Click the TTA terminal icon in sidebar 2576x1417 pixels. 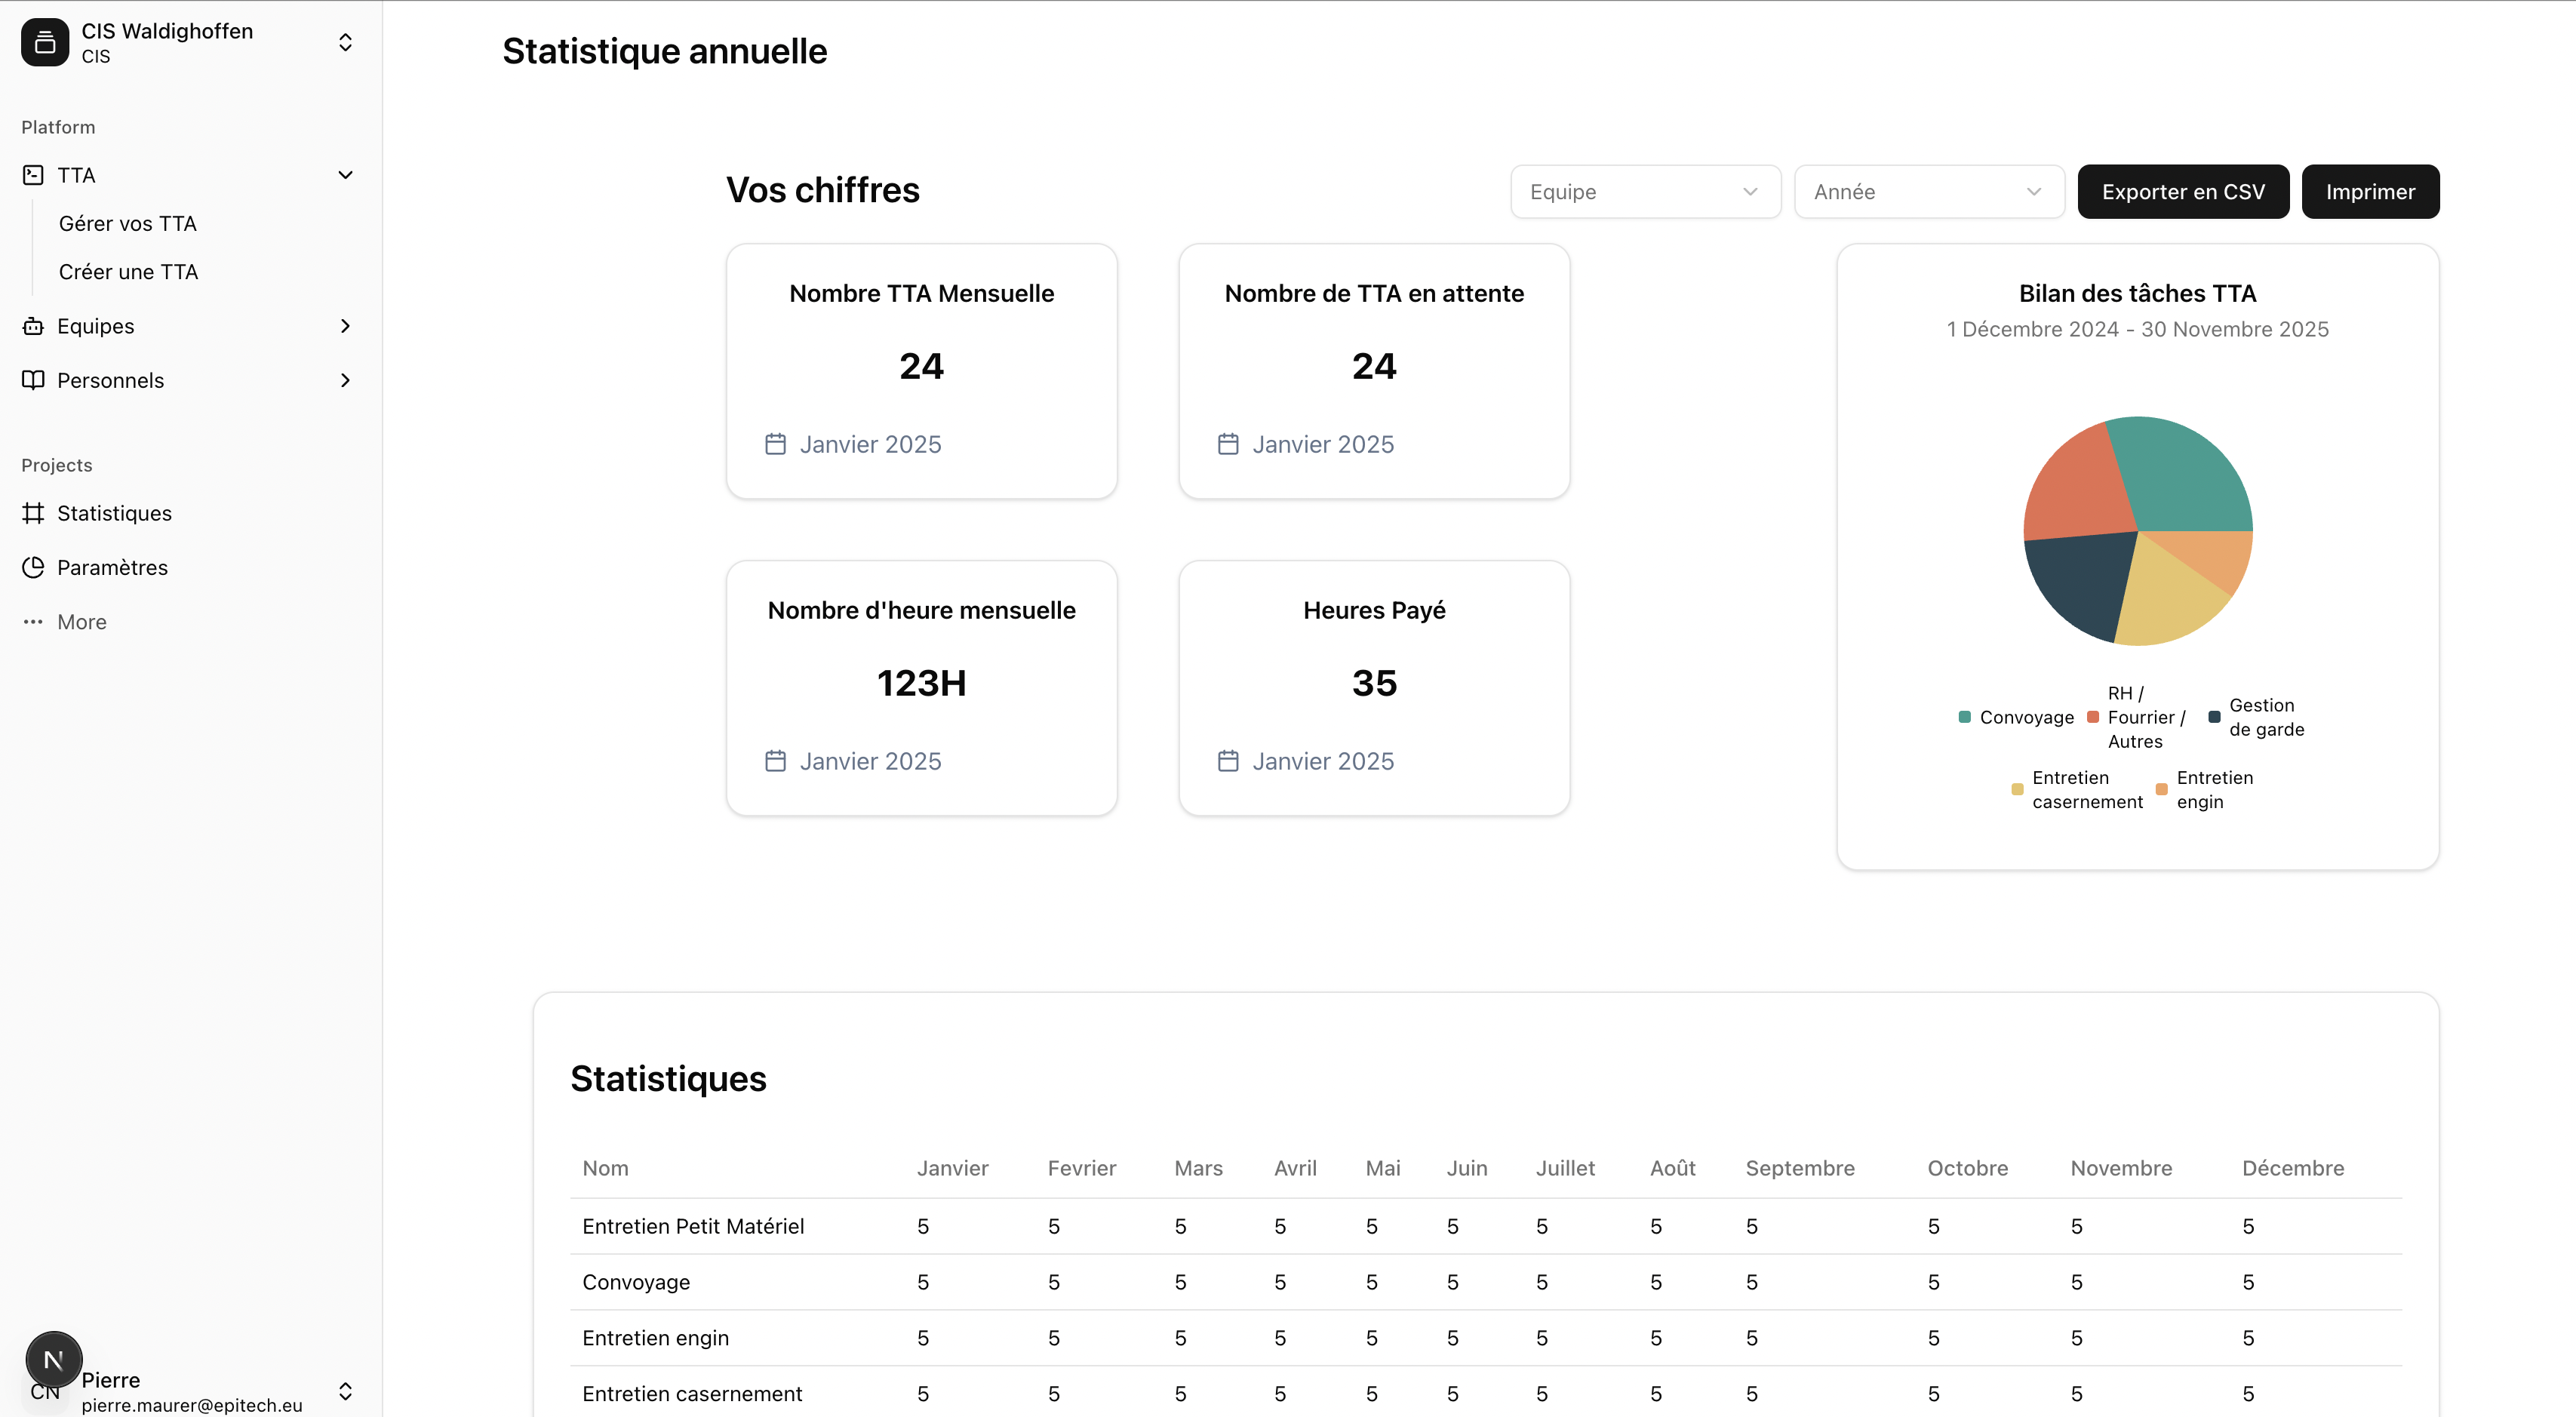(x=33, y=175)
